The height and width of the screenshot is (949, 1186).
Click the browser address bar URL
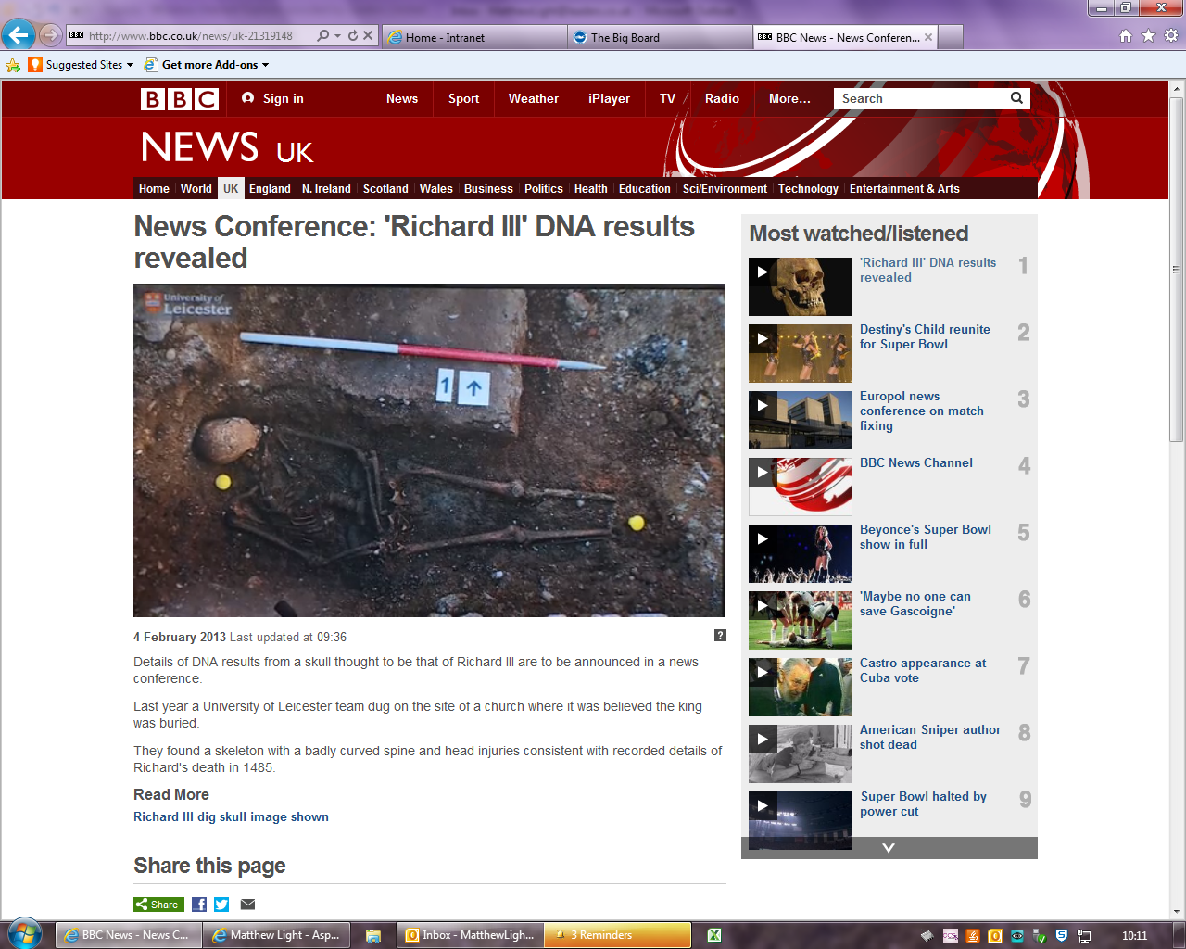coord(190,36)
